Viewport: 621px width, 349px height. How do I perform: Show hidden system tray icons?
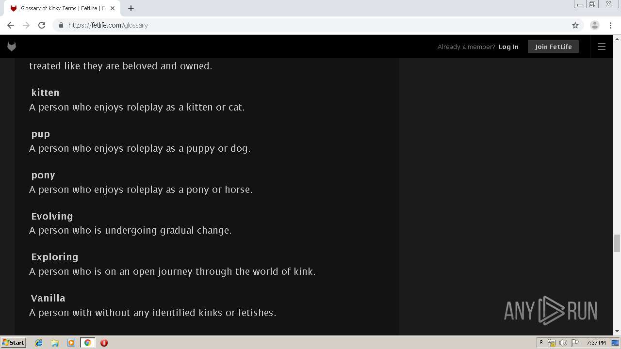click(x=541, y=343)
